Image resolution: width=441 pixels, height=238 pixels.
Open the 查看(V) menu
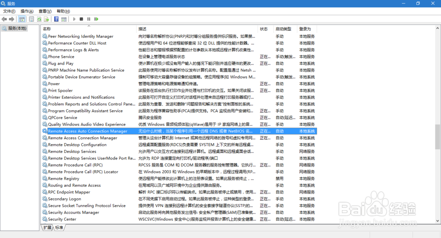[x=45, y=11]
